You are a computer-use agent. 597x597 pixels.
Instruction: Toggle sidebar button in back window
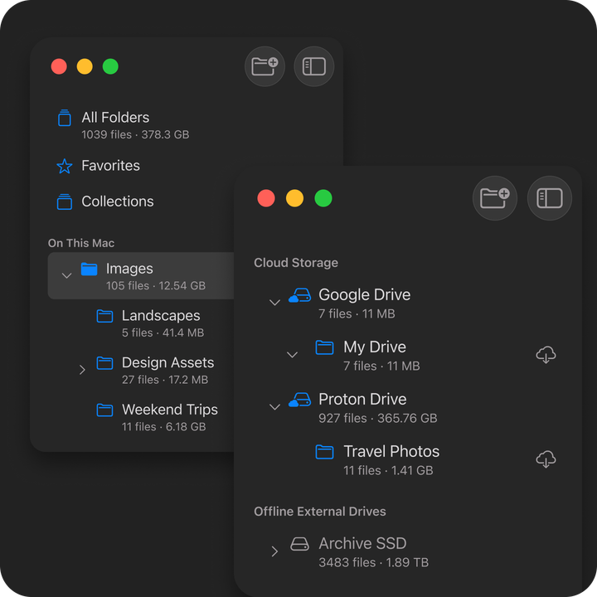click(x=314, y=66)
